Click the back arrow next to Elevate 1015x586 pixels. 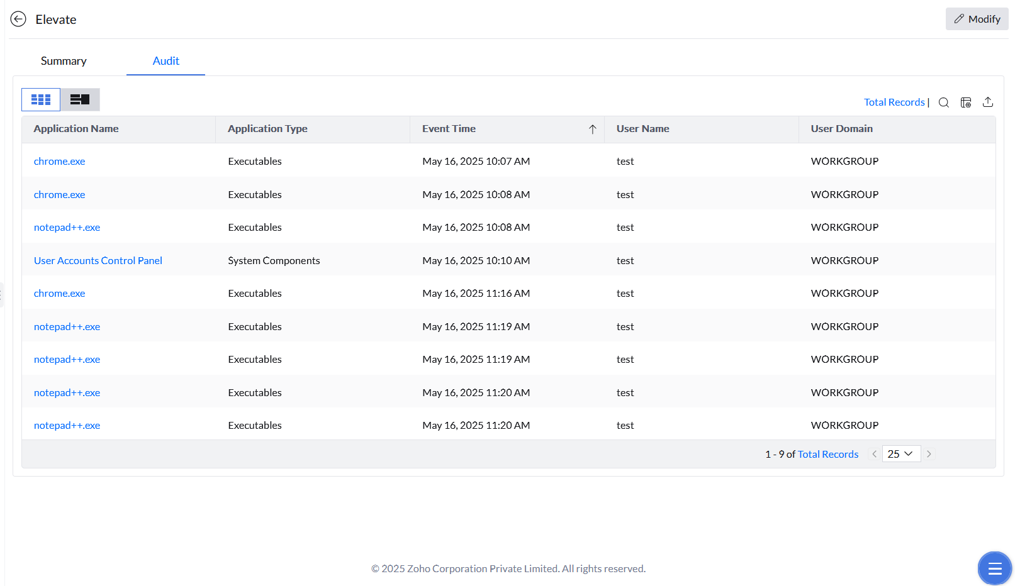coord(18,19)
